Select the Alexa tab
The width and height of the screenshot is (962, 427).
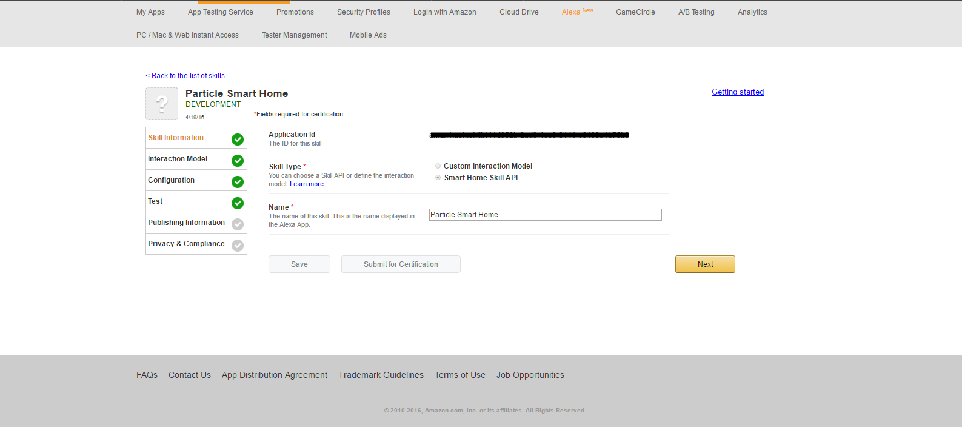[577, 12]
